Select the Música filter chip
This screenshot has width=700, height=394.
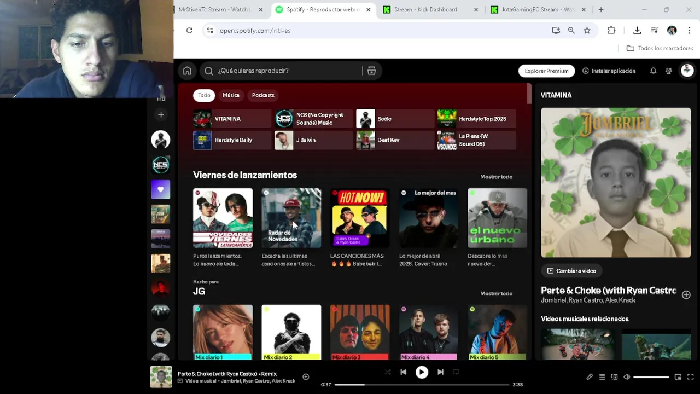tap(231, 95)
